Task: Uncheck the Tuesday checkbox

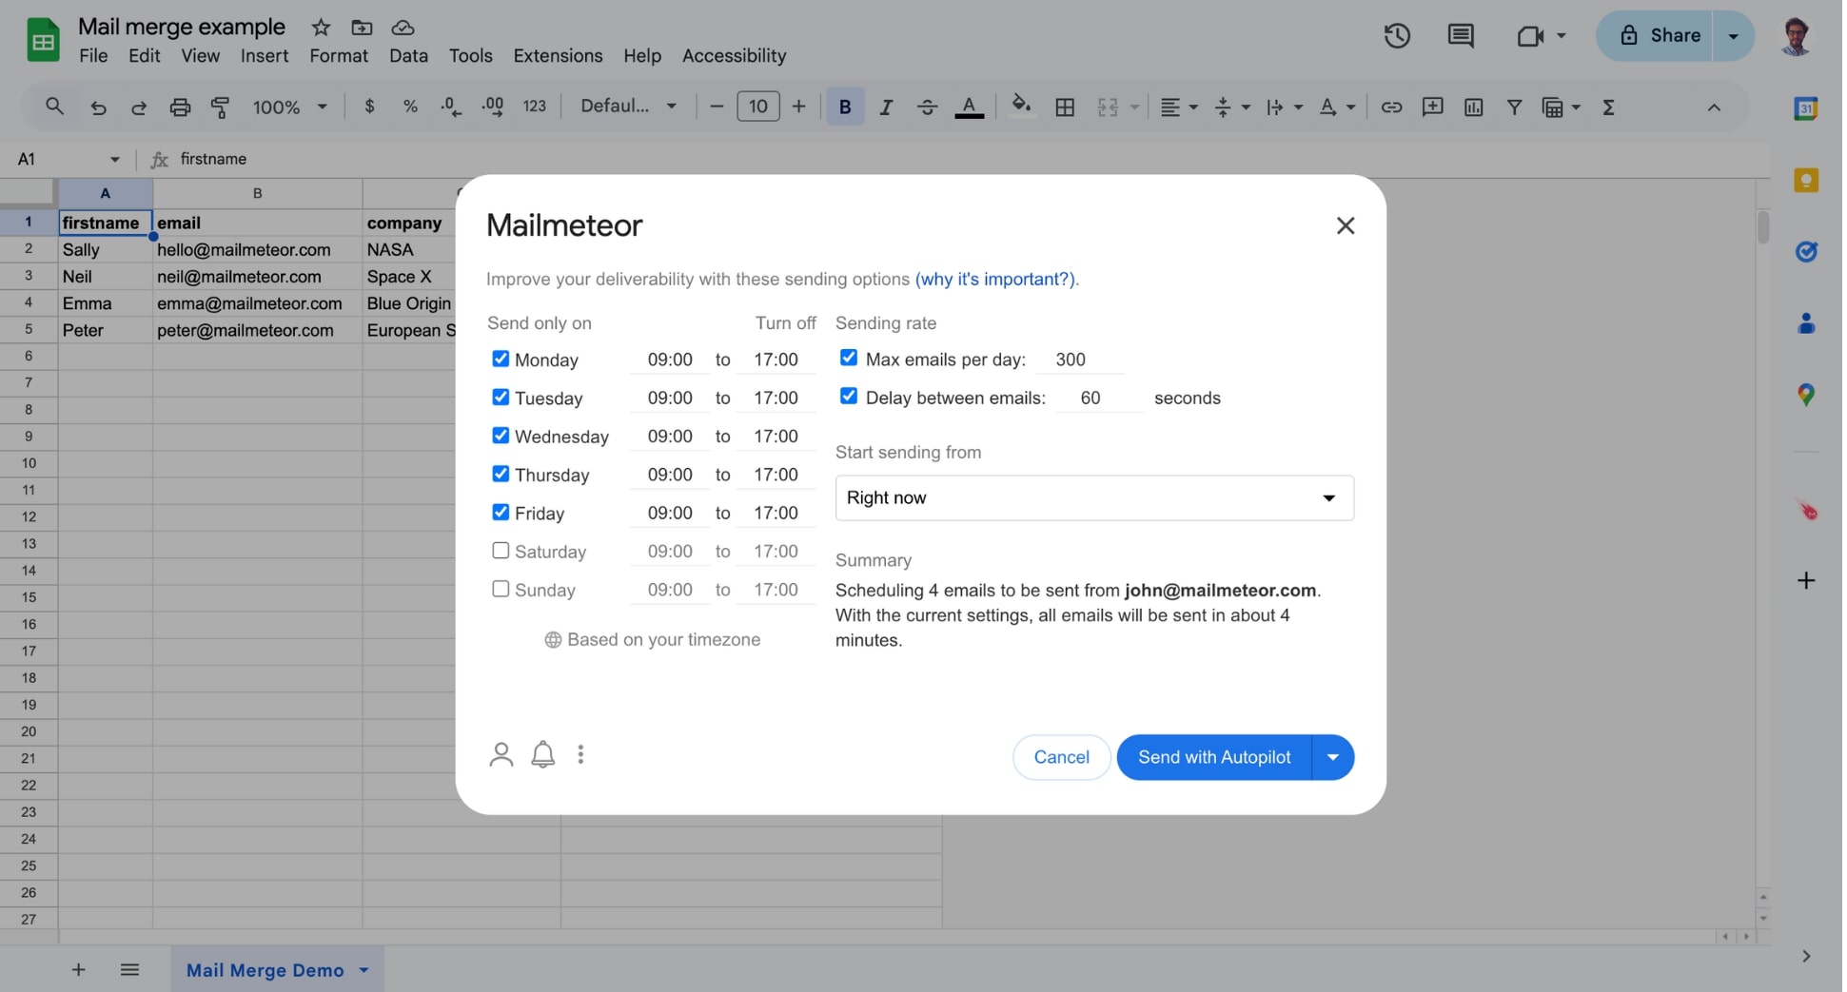Action: pos(501,397)
